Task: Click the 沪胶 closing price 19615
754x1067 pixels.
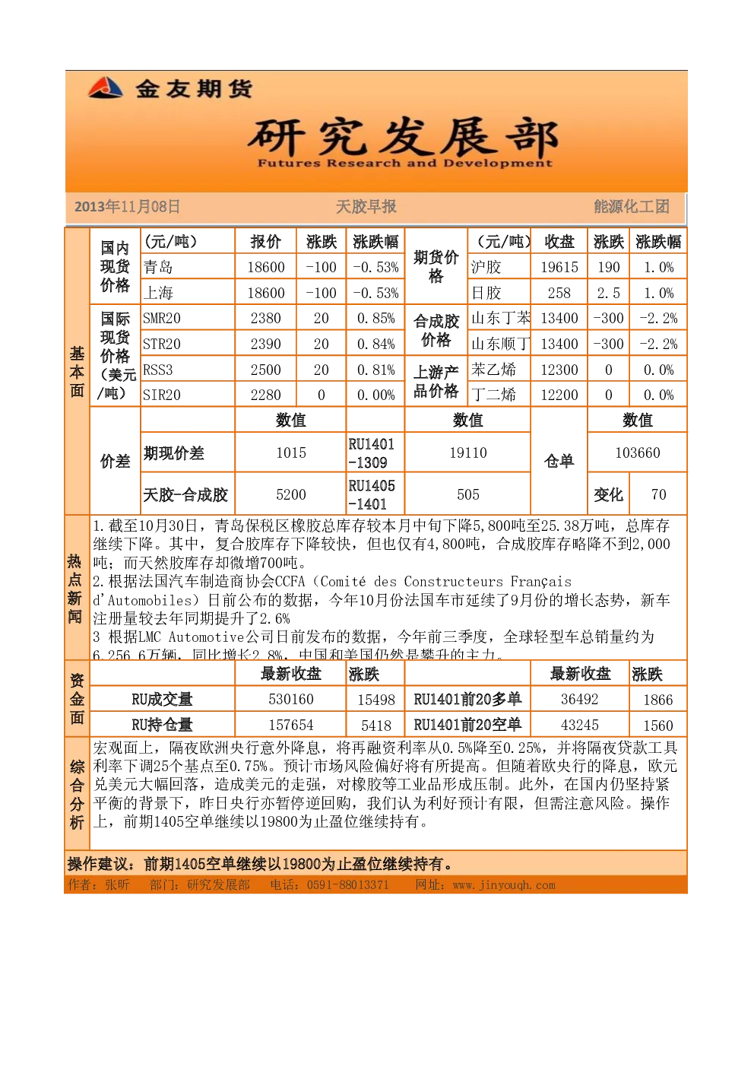Action: pos(559,267)
